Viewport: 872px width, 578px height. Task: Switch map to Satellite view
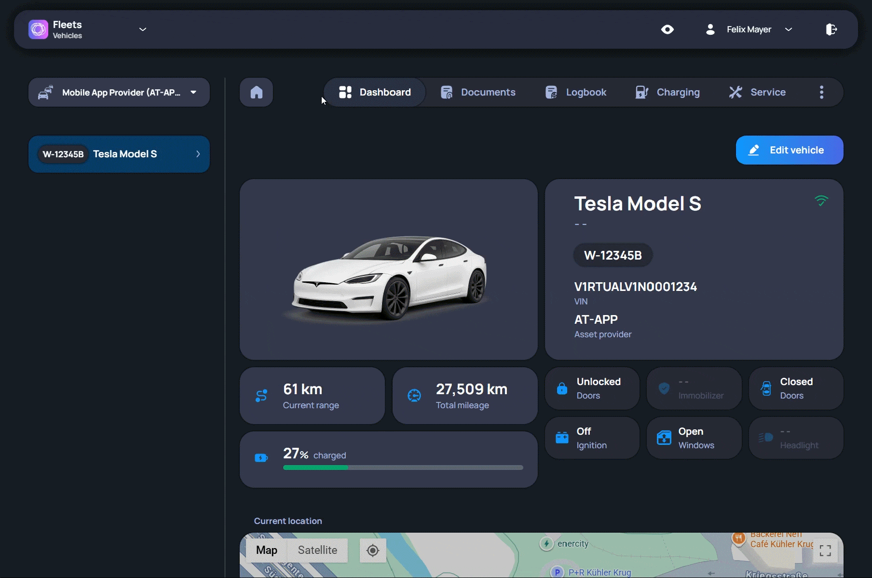317,550
